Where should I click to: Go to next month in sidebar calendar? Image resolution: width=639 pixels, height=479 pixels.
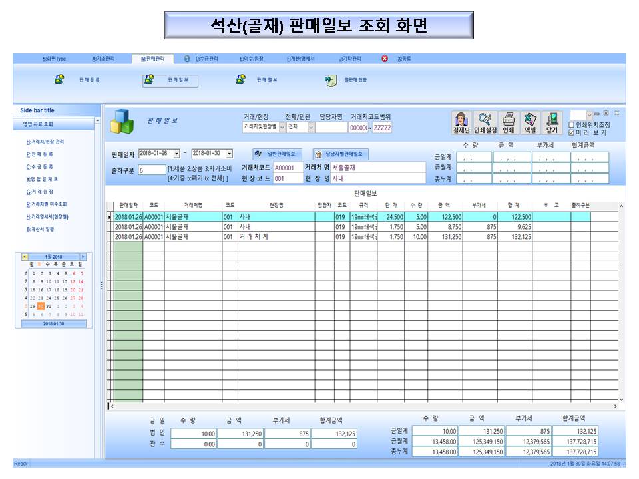pos(83,257)
